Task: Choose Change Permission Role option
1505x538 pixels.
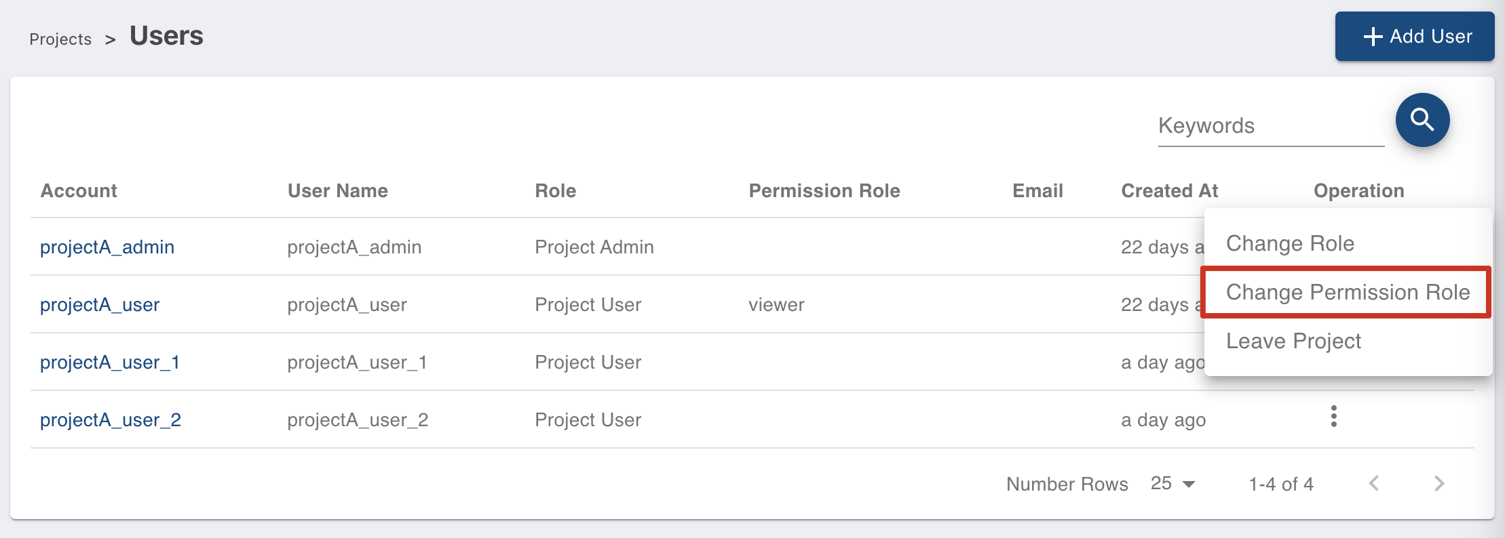Action: click(x=1348, y=292)
